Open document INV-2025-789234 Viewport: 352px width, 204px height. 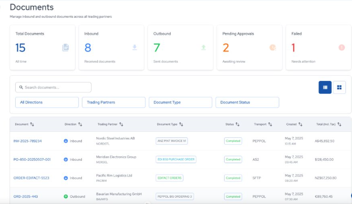pyautogui.click(x=28, y=141)
